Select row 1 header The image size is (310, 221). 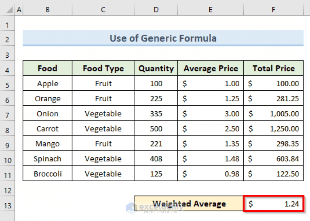7,23
